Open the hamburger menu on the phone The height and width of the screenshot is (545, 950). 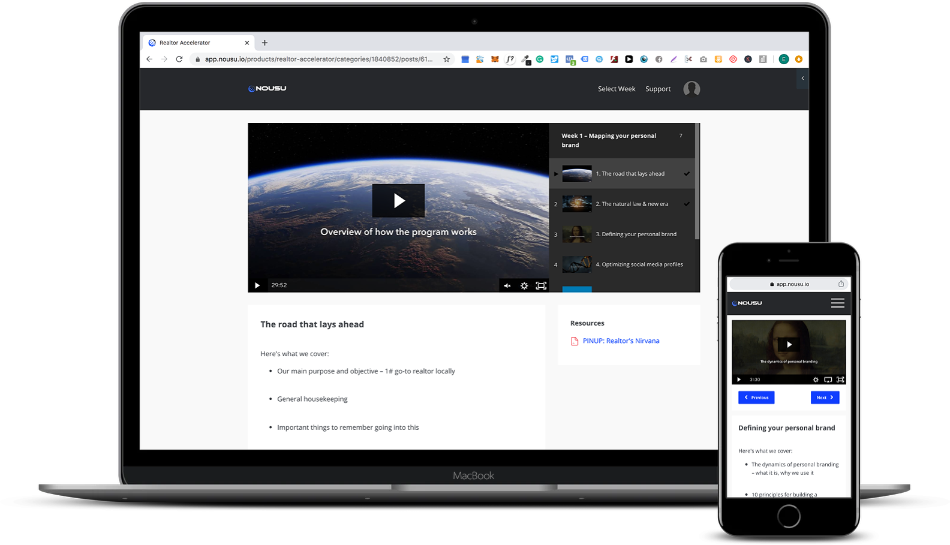coord(837,303)
